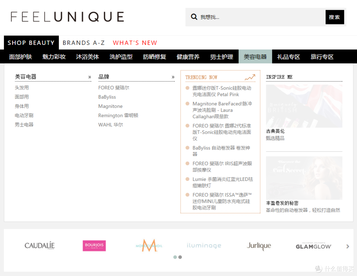This screenshot has width=357, height=276.
Task: Select 旅行专区 in the category menu
Action: coord(322,56)
